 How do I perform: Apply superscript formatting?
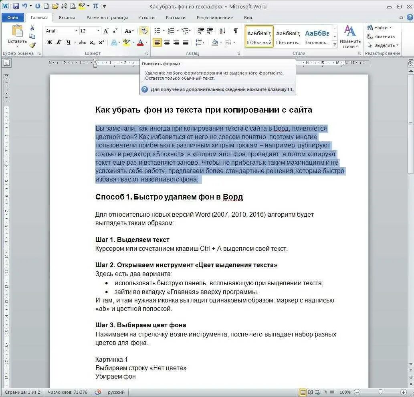[x=101, y=42]
